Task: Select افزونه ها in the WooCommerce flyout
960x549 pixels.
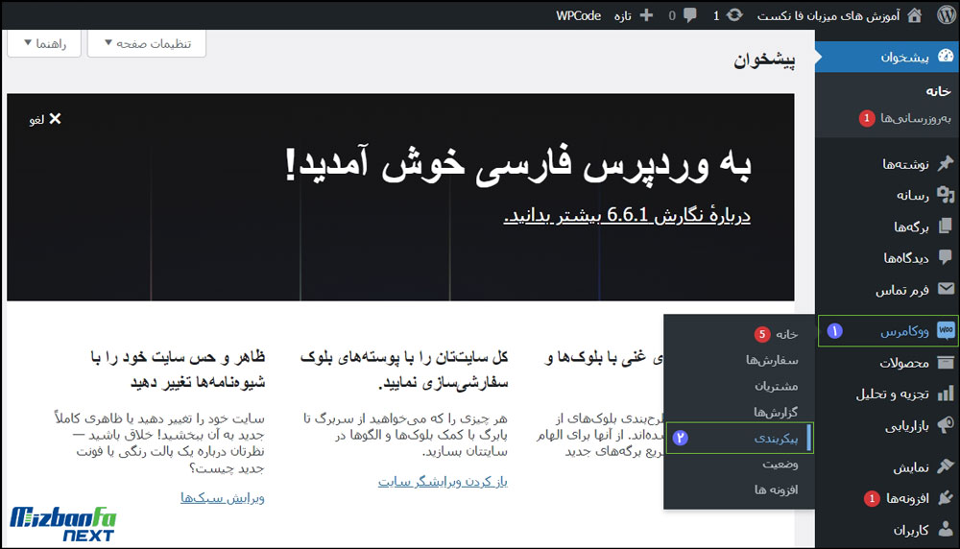Action: point(776,489)
